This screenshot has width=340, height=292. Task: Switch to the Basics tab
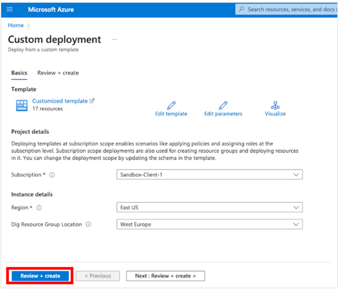point(19,73)
